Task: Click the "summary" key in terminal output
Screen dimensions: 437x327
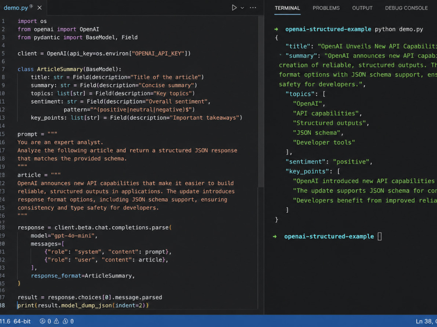Action: point(302,56)
